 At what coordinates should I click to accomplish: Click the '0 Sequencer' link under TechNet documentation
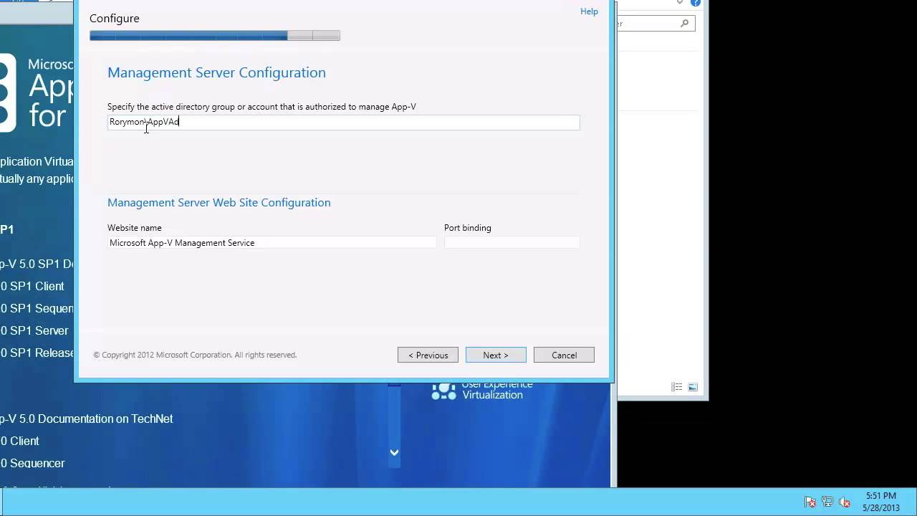pyautogui.click(x=32, y=463)
